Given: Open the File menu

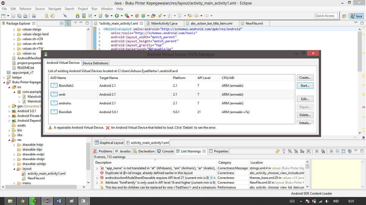Looking at the screenshot, I should (x=4, y=9).
